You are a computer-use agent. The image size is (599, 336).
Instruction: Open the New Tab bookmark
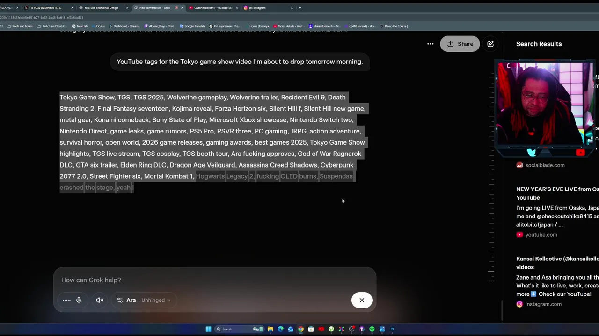[x=80, y=26]
